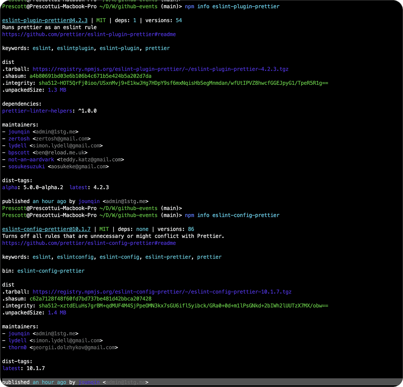Click the command npm info eslint-config-prettier

point(232,215)
